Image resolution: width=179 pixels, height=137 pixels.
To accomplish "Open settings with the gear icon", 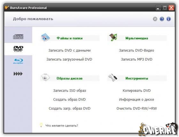I will 155,19.
